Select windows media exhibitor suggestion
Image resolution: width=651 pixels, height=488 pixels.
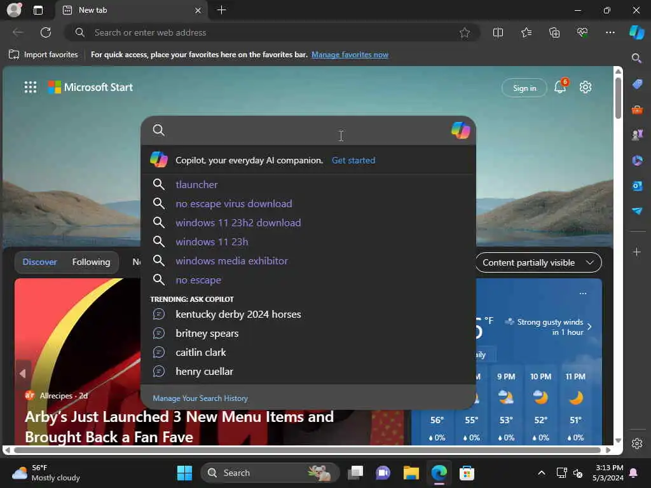point(308,261)
